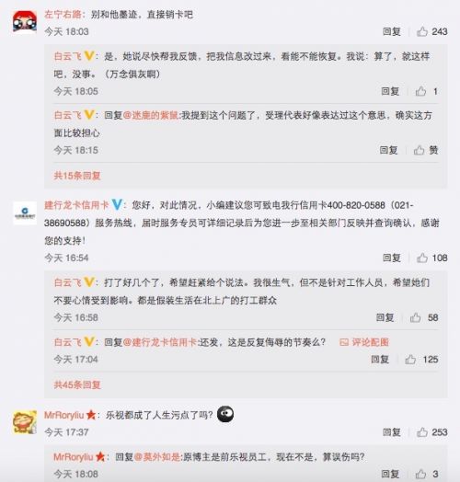Viewport: 460px width, 482px height.
Task: Open the 评论配图 comment image
Action: [x=364, y=342]
